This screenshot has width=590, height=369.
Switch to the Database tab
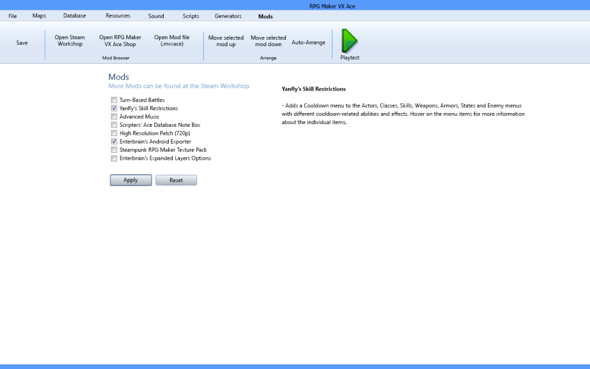(75, 16)
